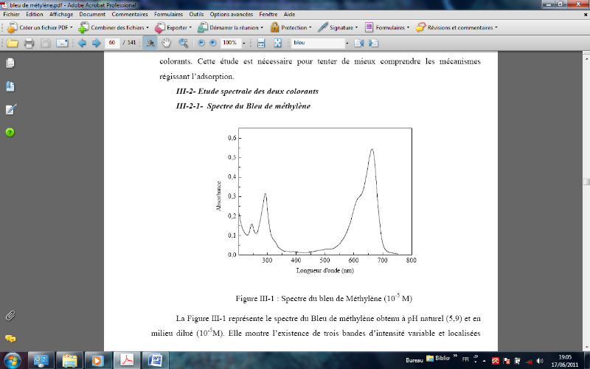Open the Formulaires toolbar dropdown
This screenshot has height=369, width=590.
coord(386,27)
